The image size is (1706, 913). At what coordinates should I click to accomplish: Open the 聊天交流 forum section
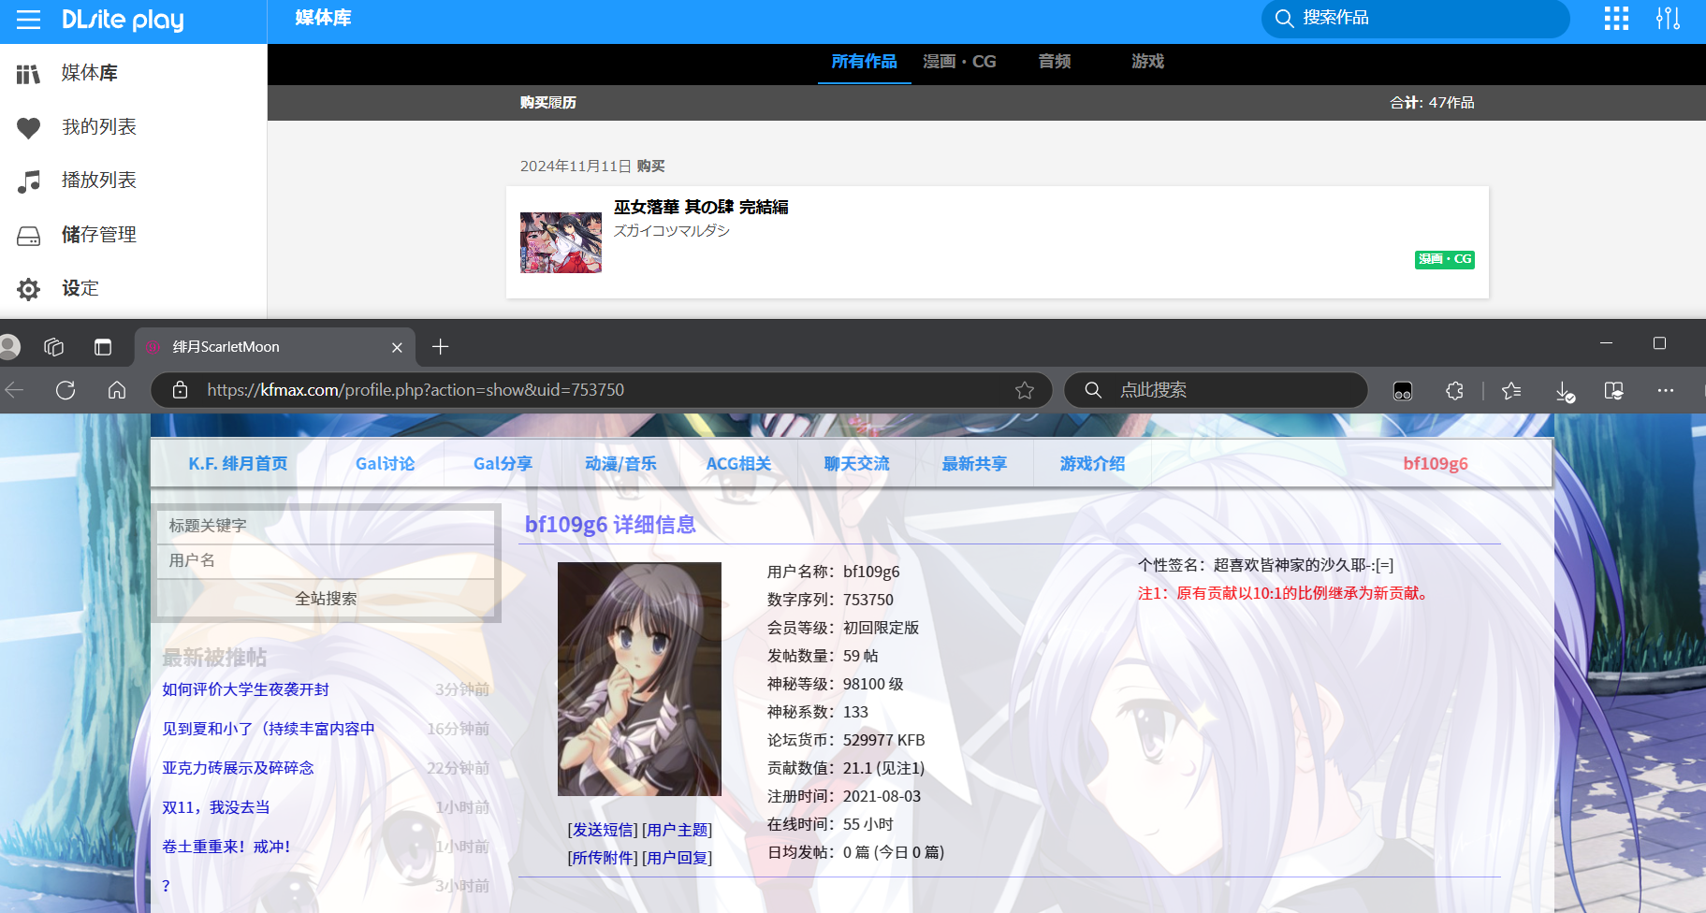coord(856,464)
